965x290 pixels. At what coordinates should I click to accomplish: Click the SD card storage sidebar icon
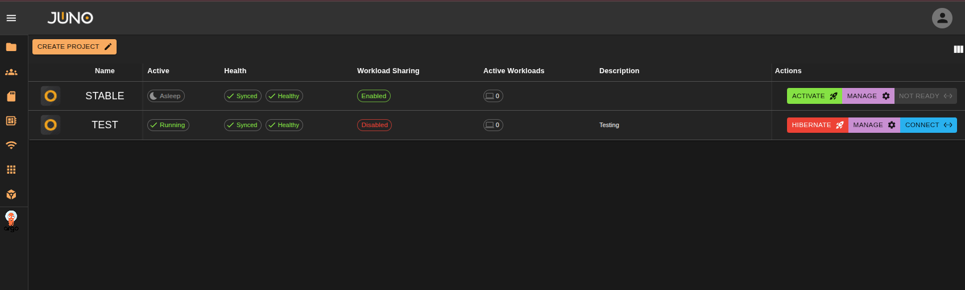click(11, 96)
